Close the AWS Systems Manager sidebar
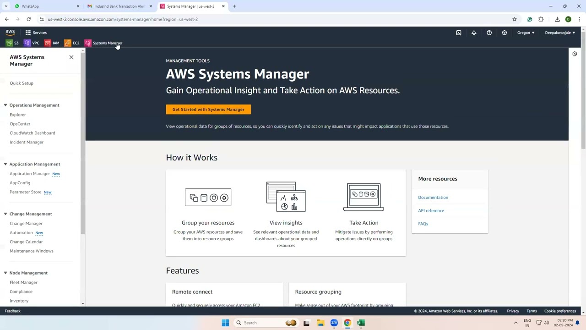 (x=71, y=57)
